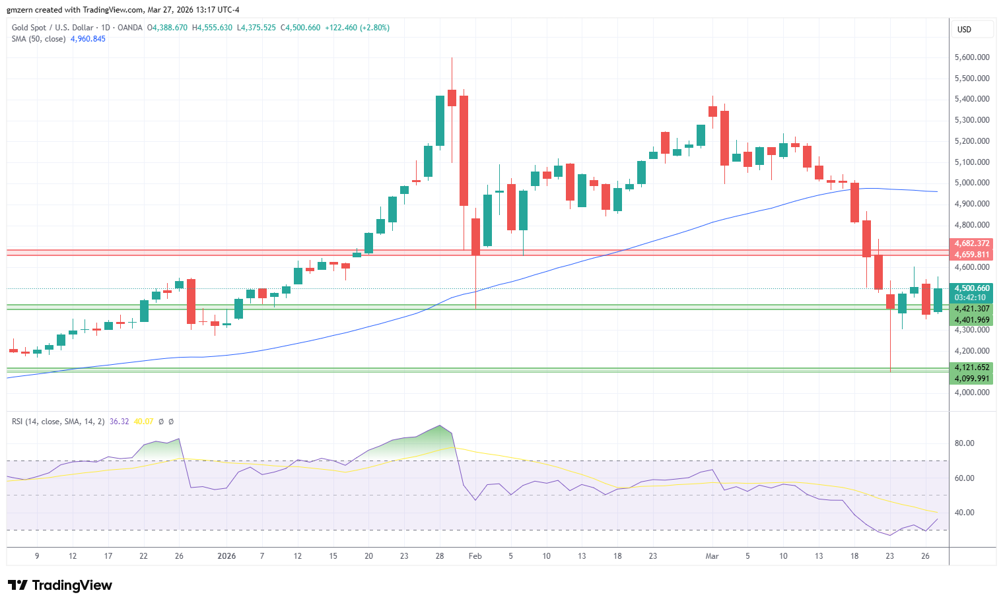Click the 4,000.000 price axis label

972,393
